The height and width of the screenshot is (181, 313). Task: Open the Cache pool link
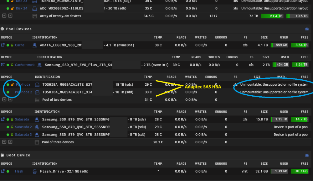[x=19, y=45]
